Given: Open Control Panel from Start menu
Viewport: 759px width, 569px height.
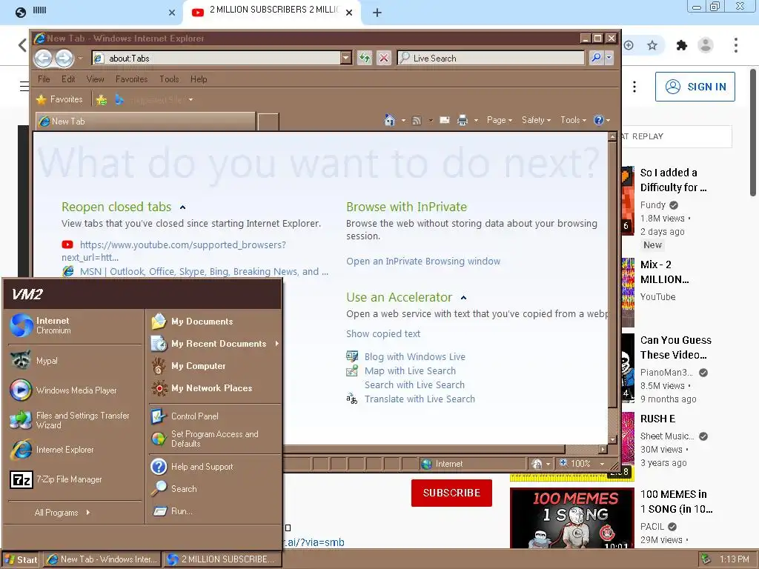Looking at the screenshot, I should pyautogui.click(x=214, y=416).
